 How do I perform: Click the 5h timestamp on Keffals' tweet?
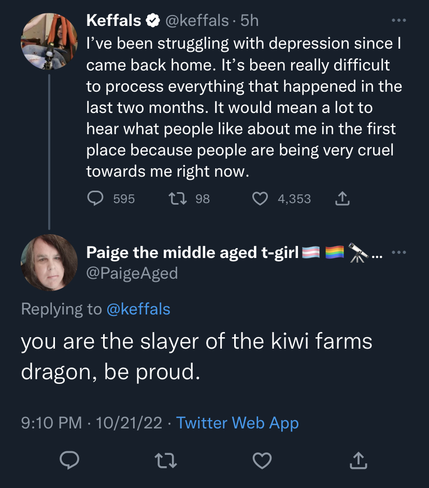249,21
